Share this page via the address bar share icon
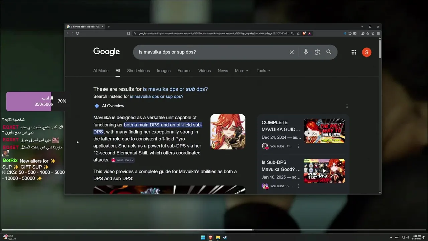This screenshot has height=241, width=428. pyautogui.click(x=298, y=33)
